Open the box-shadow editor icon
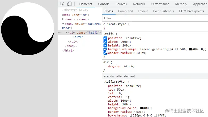Viewport: 208px width, 117px height. (131, 115)
